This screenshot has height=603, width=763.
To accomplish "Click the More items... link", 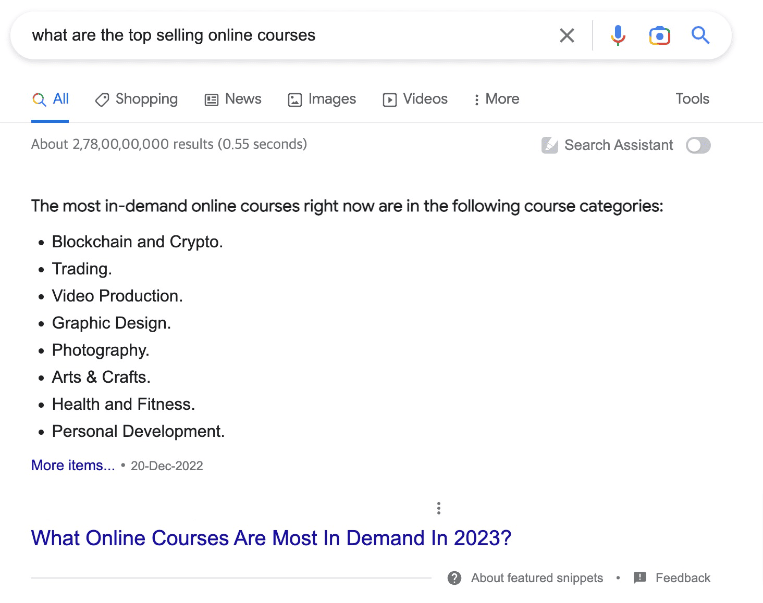I will pos(73,465).
